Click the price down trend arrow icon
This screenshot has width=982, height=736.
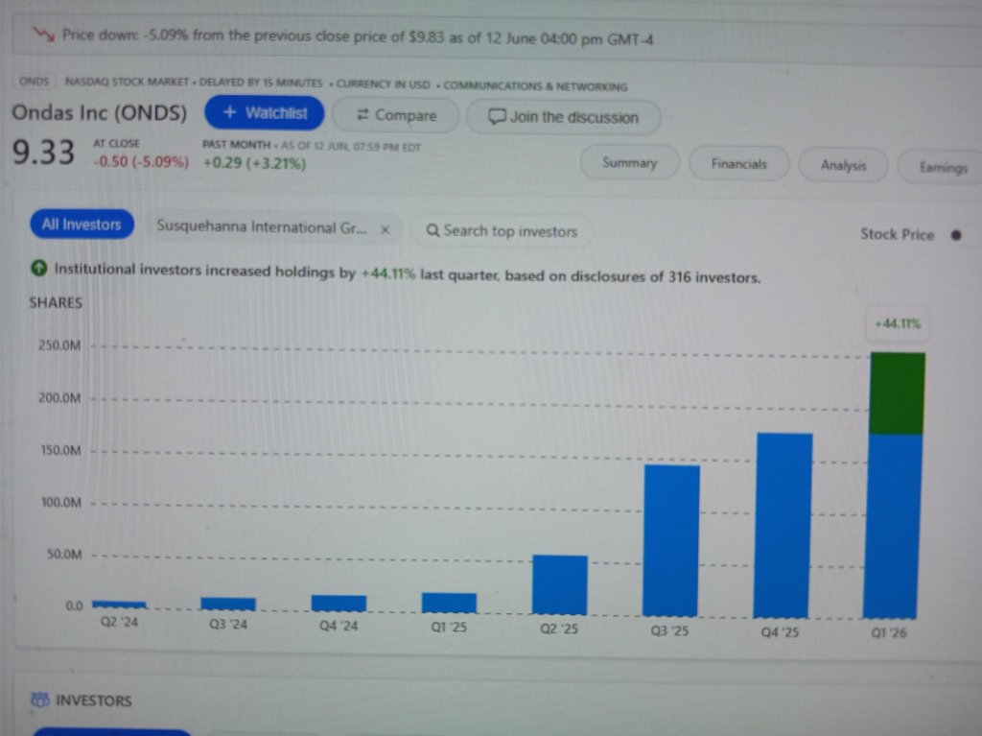(44, 34)
